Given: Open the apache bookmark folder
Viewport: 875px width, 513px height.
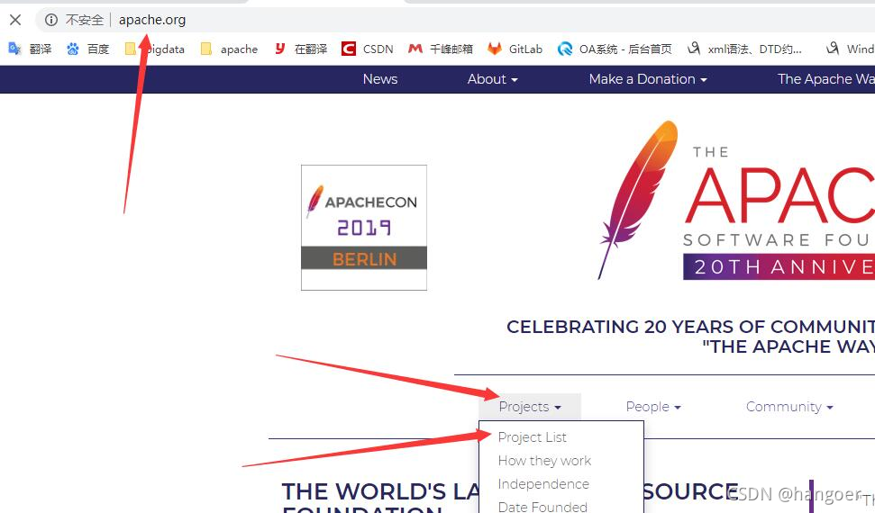Looking at the screenshot, I should coord(230,49).
